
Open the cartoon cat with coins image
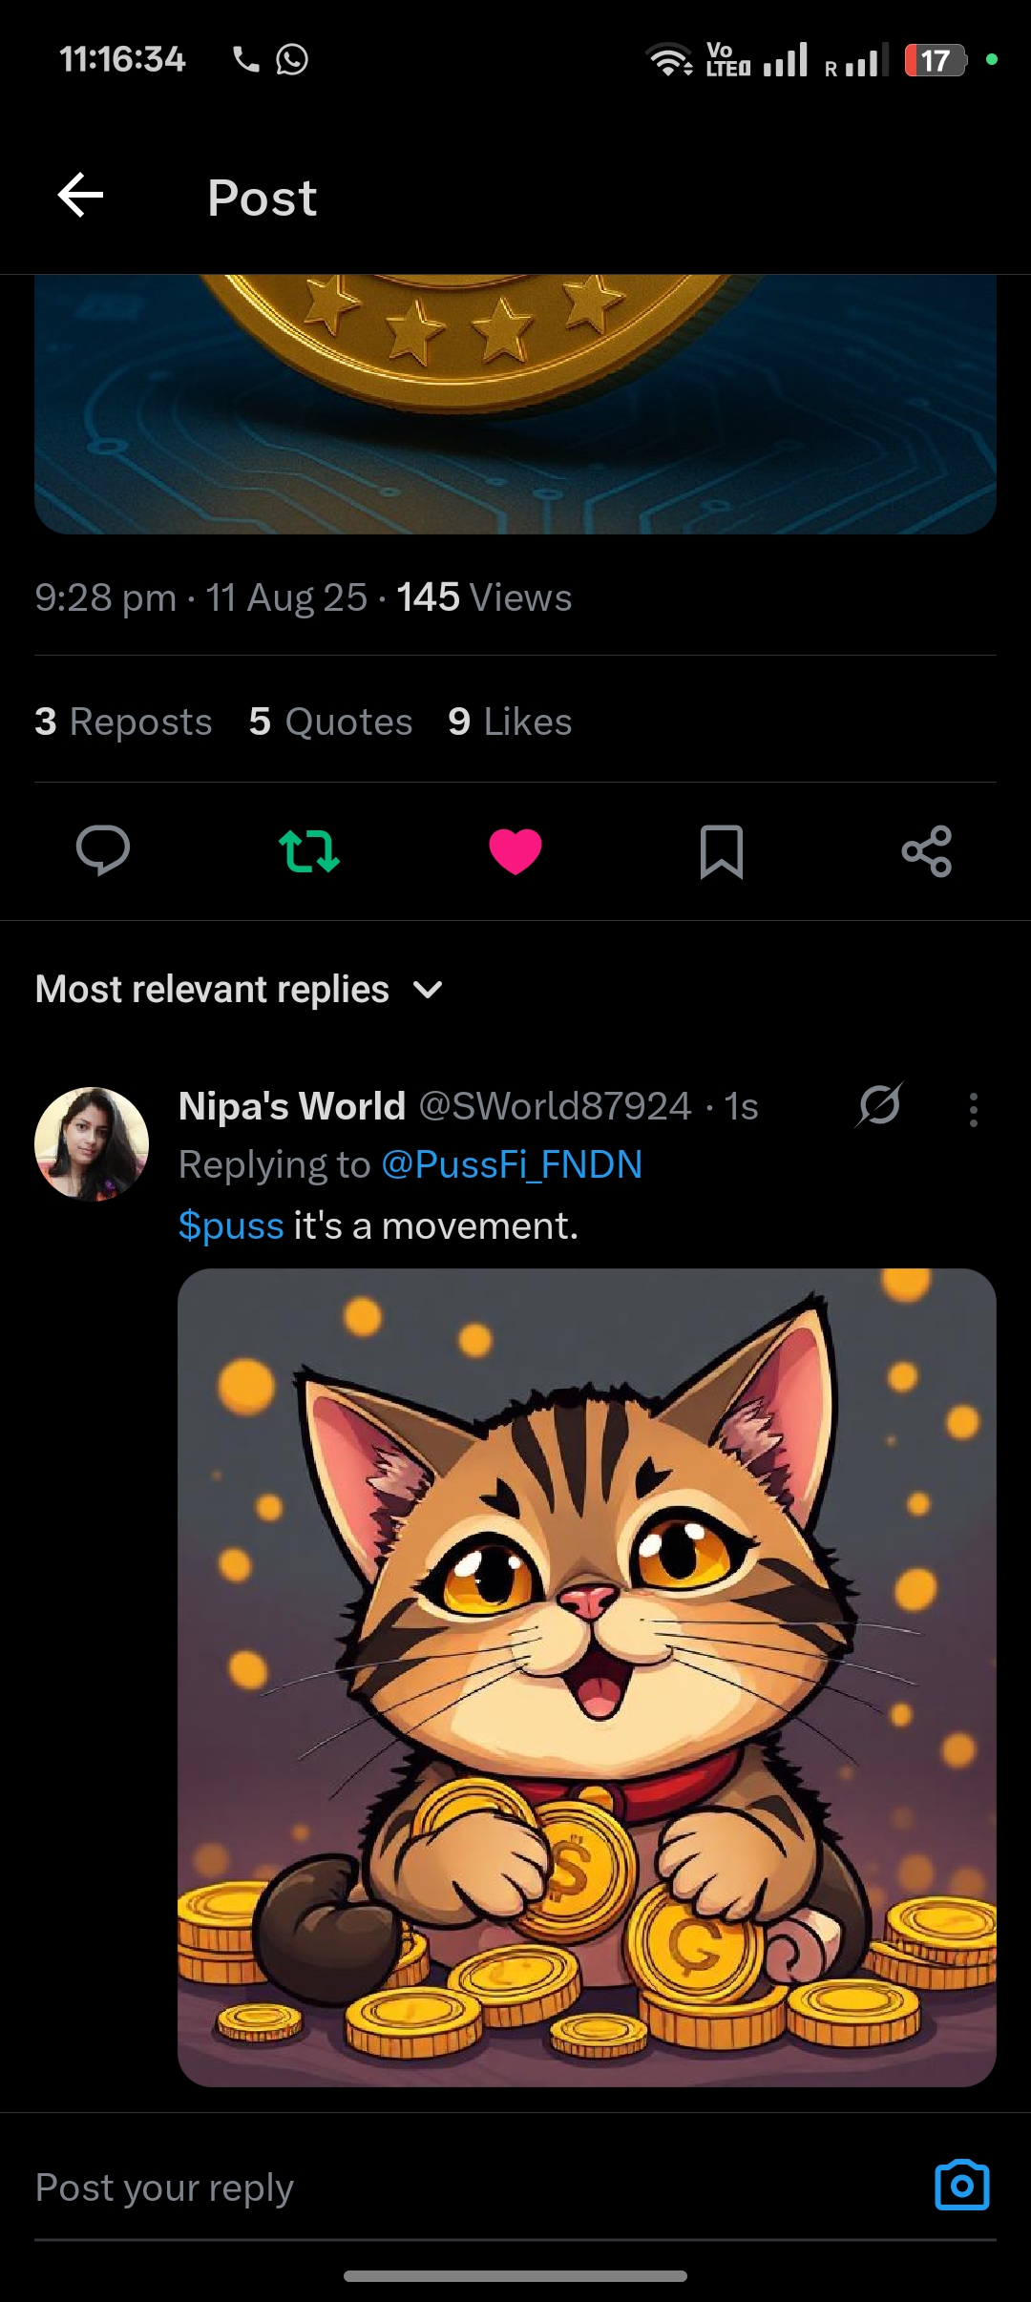coord(587,1677)
